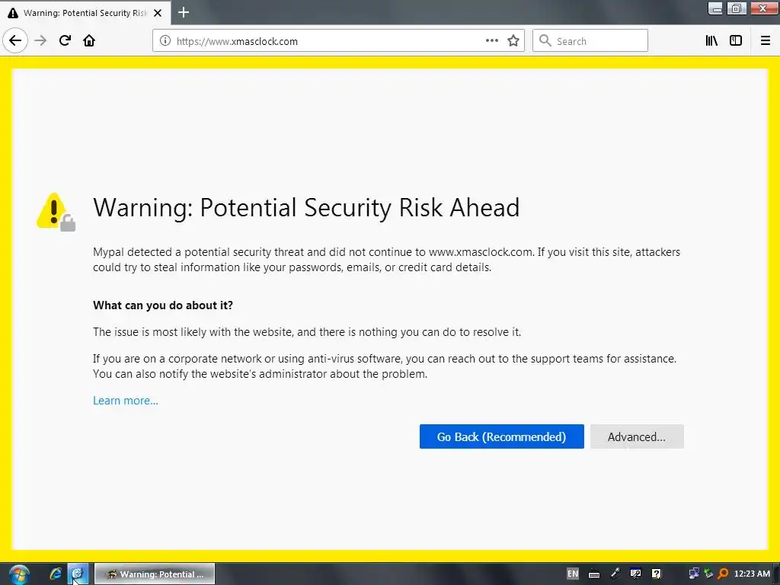Click the green arrows tray icon
Image resolution: width=780 pixels, height=585 pixels.
point(708,574)
